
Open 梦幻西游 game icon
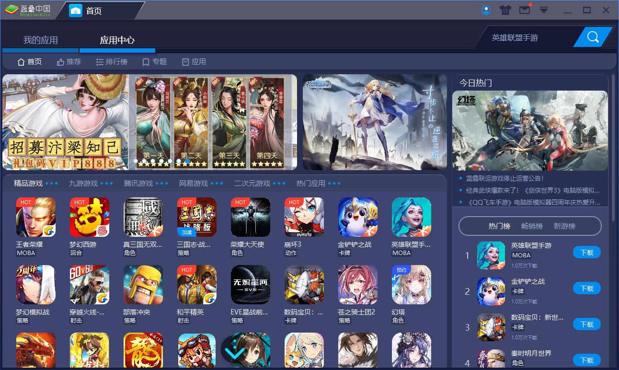(x=90, y=217)
